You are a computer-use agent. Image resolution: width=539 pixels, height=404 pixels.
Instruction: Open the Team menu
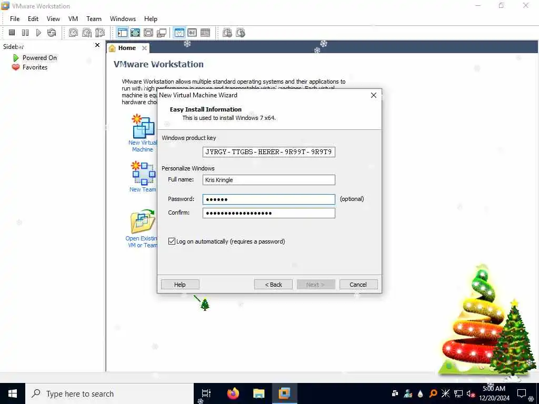[94, 19]
